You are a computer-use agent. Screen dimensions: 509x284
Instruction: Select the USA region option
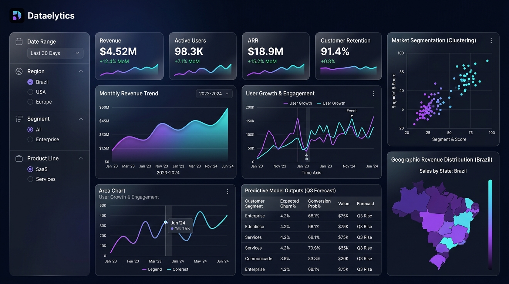coord(30,92)
